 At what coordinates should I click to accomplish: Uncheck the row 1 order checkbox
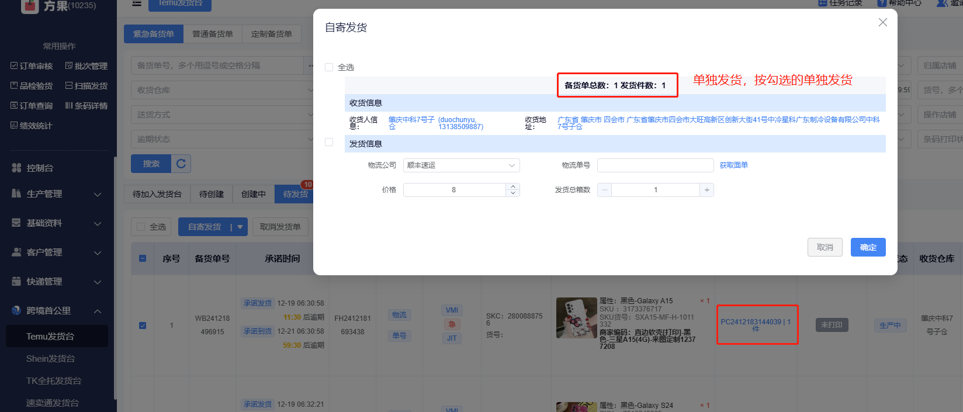(x=143, y=326)
